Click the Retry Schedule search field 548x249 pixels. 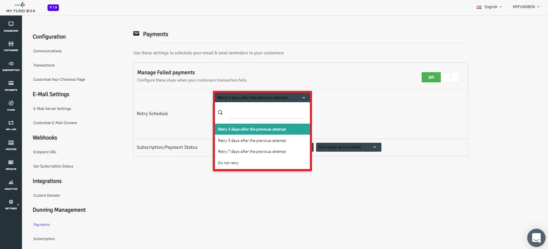pyautogui.click(x=266, y=113)
